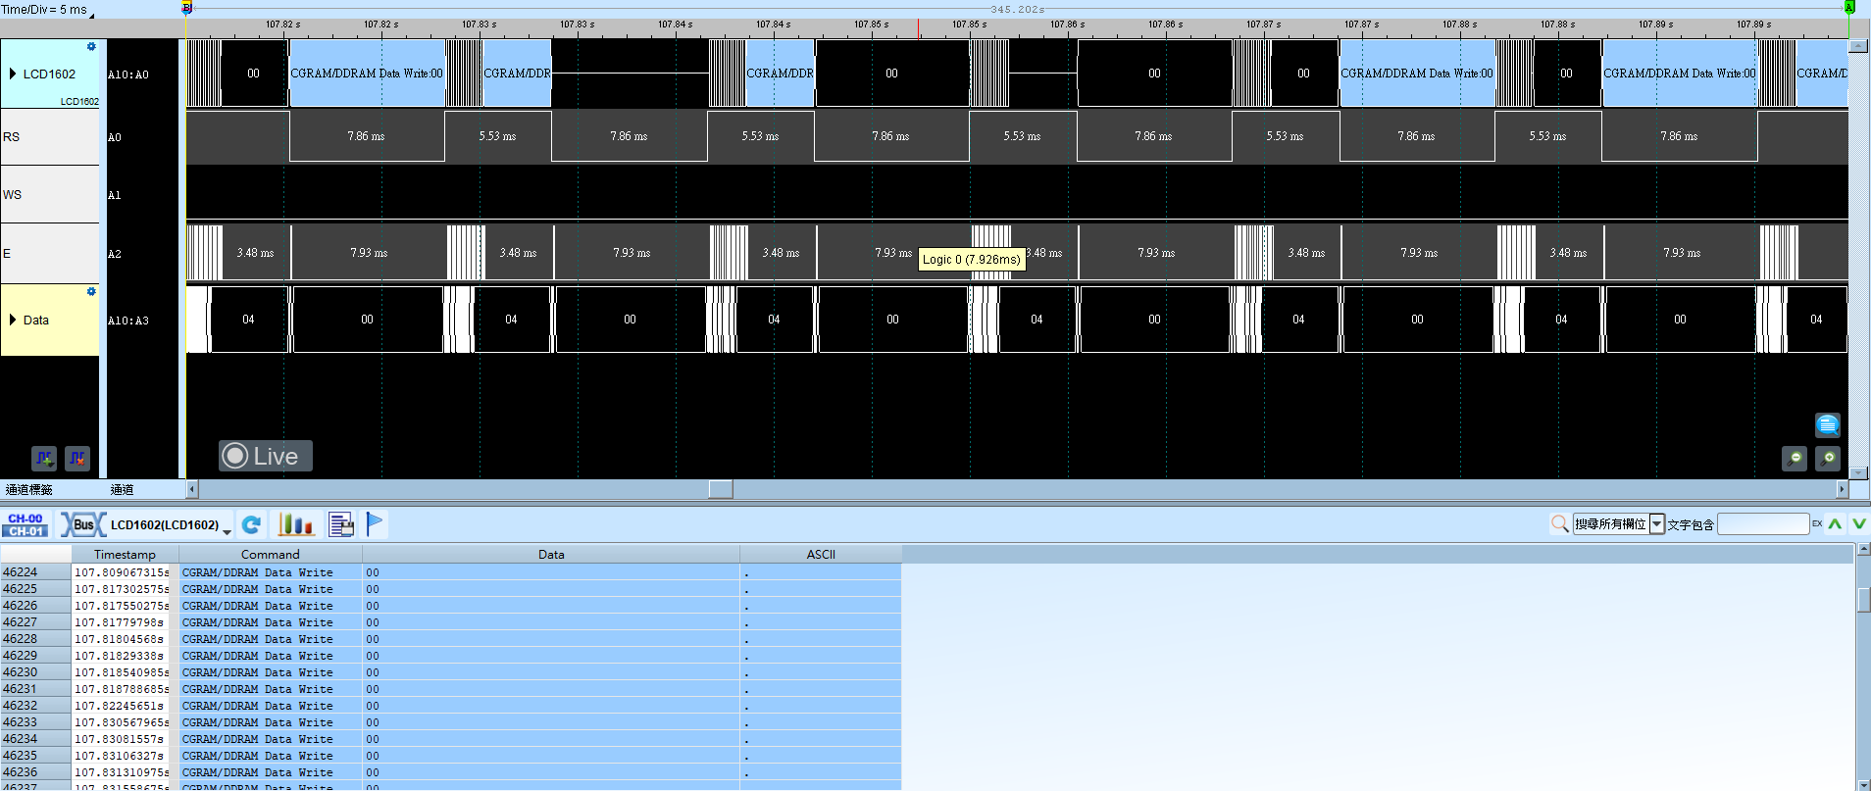
Task: Select the RS channel label
Action: [49, 136]
